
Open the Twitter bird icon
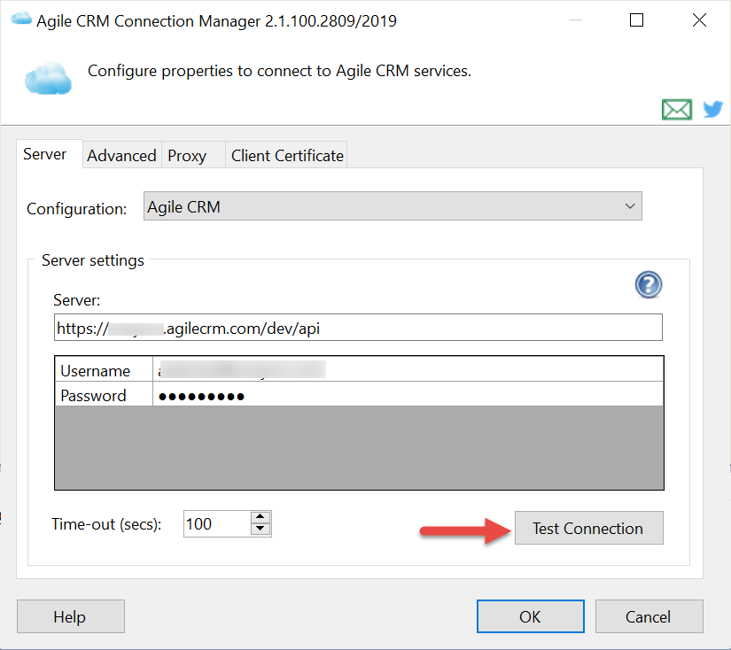[712, 110]
